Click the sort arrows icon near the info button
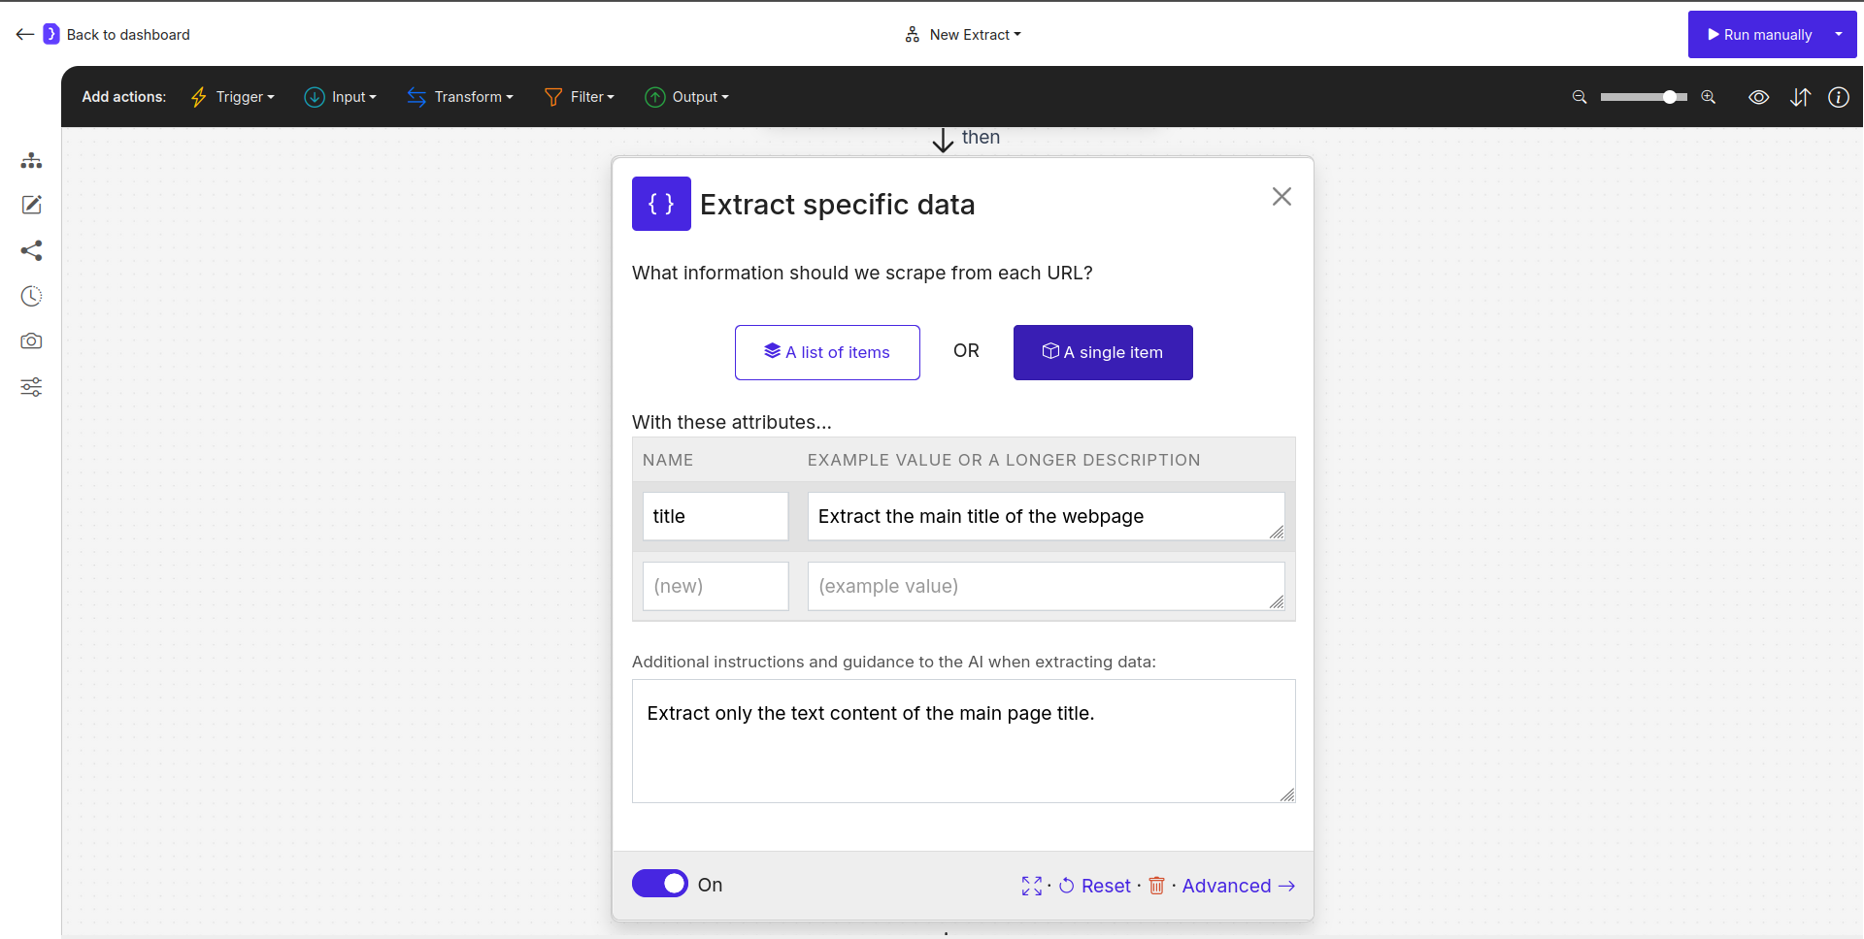1864x939 pixels. tap(1800, 97)
